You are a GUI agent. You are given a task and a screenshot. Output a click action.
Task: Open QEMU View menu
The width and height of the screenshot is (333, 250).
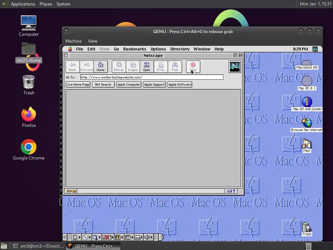click(x=93, y=41)
